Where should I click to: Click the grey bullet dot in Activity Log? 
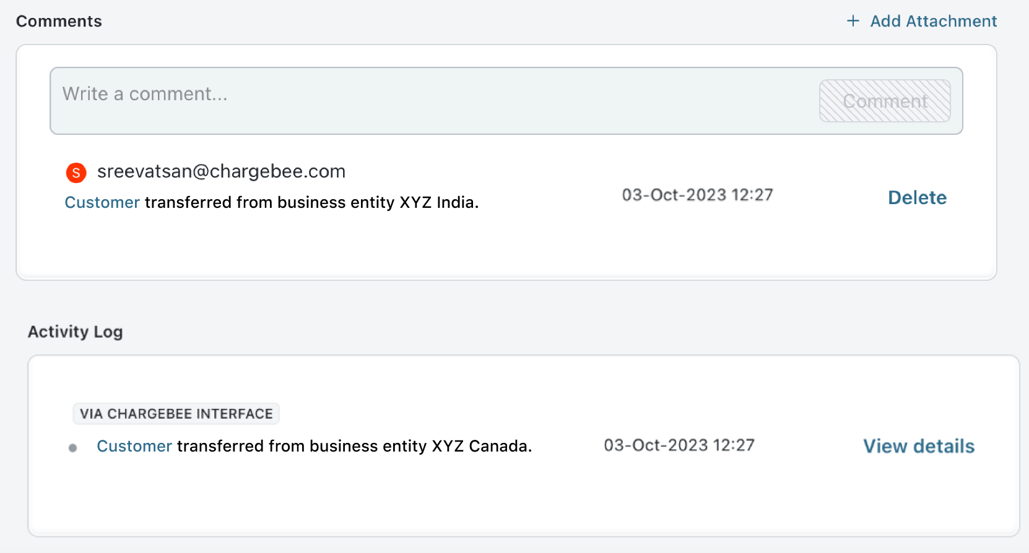(x=73, y=448)
